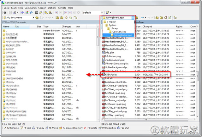Go to local parent directory icon
The height and width of the screenshot is (137, 202).
57,18
